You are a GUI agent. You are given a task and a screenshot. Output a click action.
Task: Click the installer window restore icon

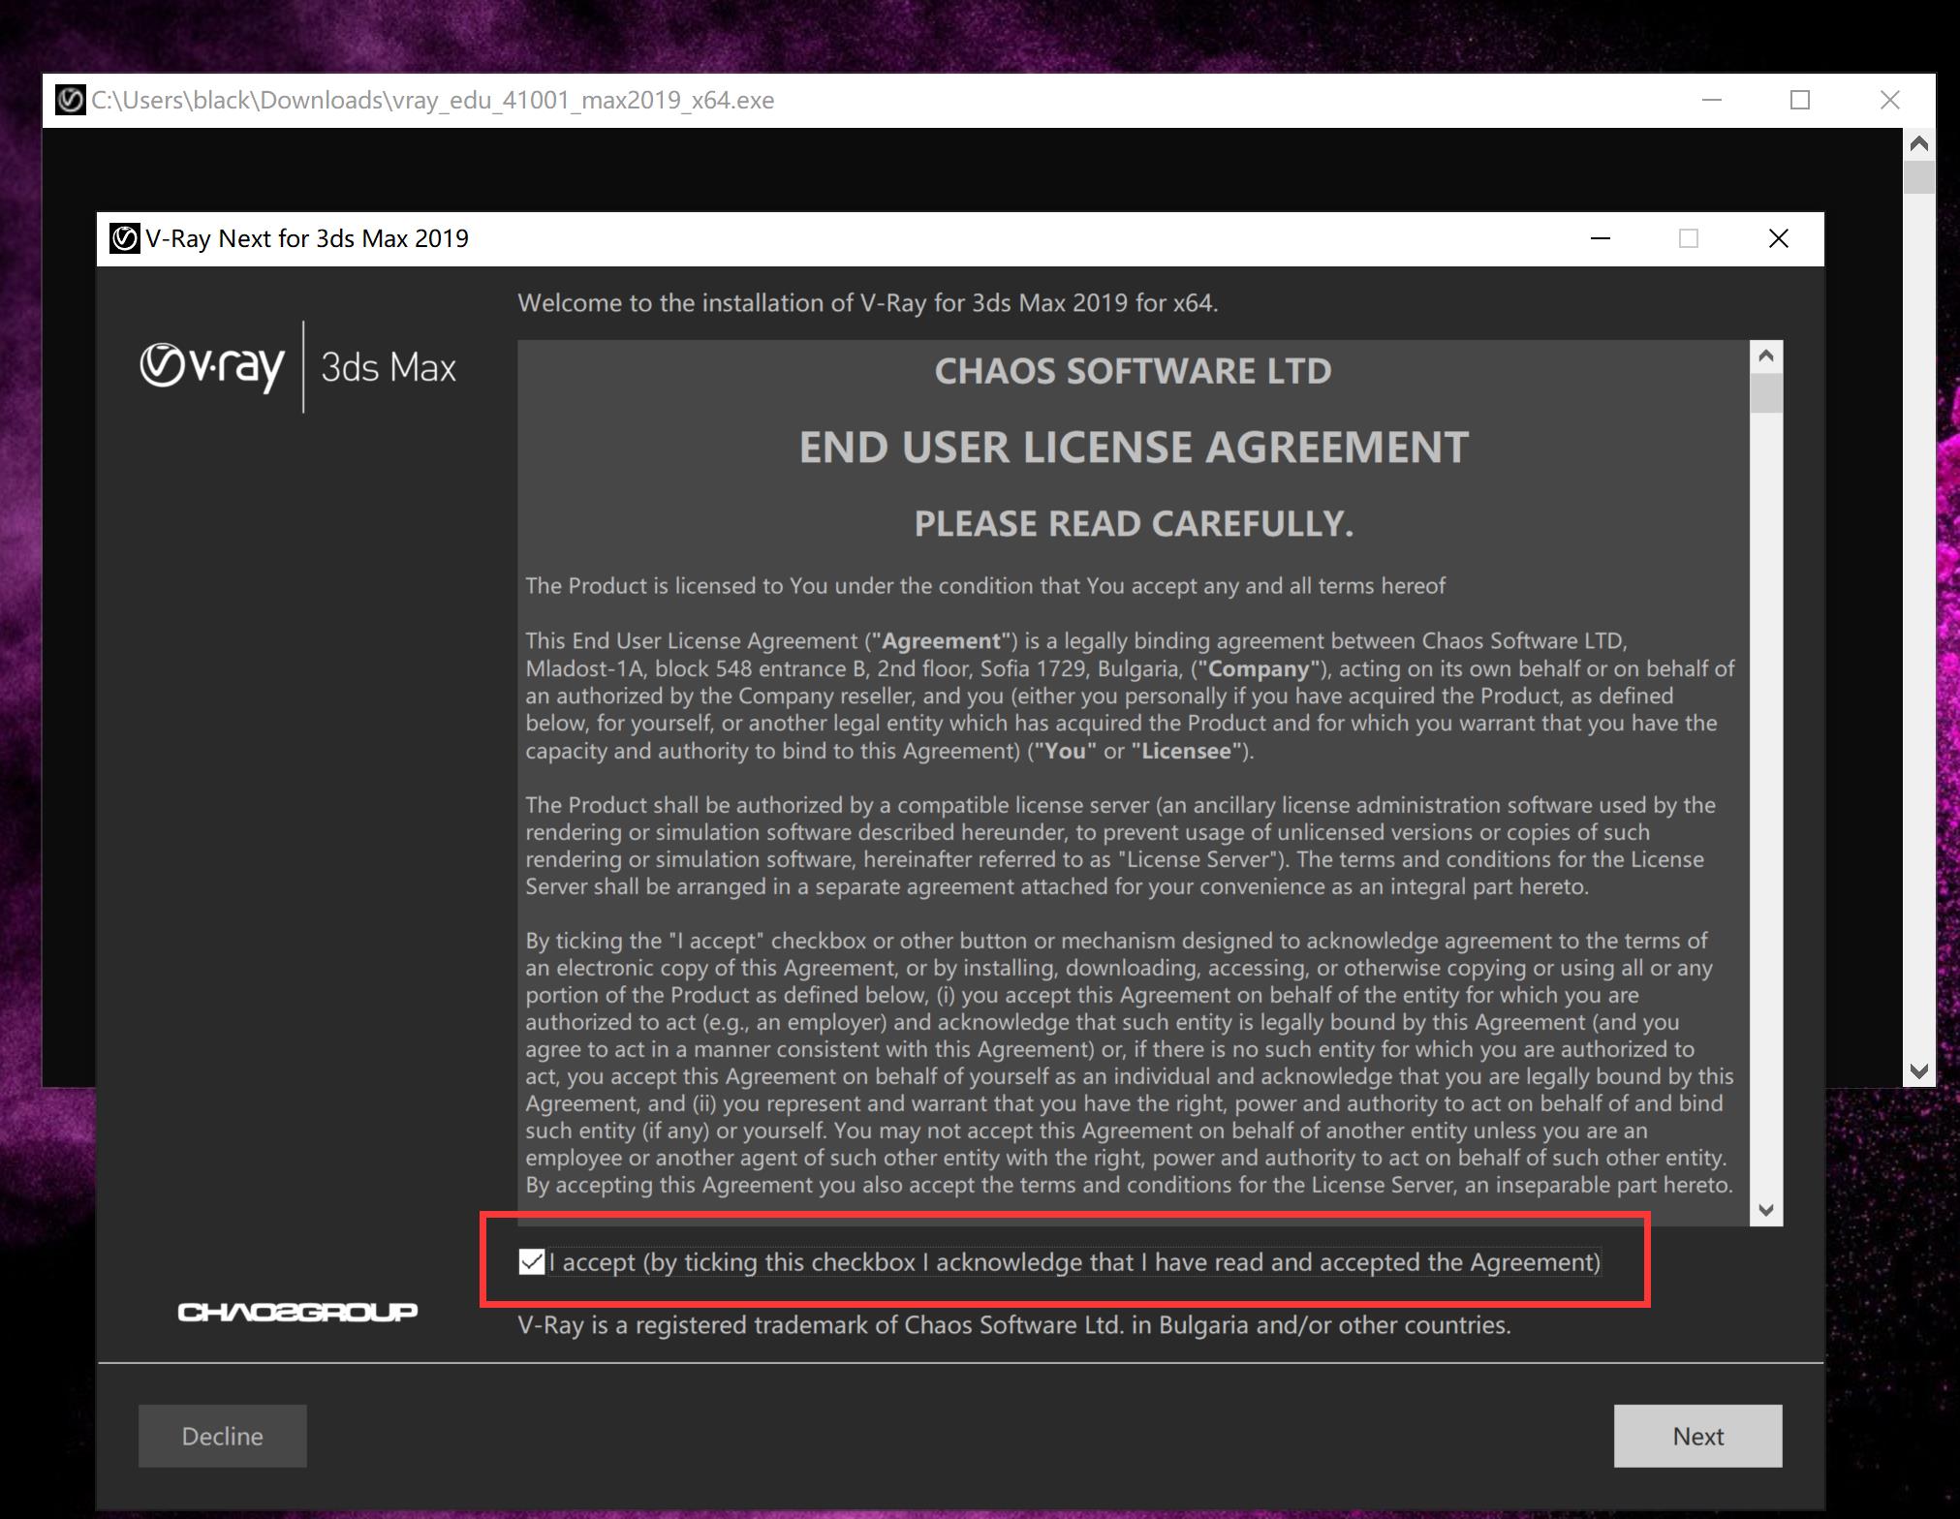[x=1691, y=238]
